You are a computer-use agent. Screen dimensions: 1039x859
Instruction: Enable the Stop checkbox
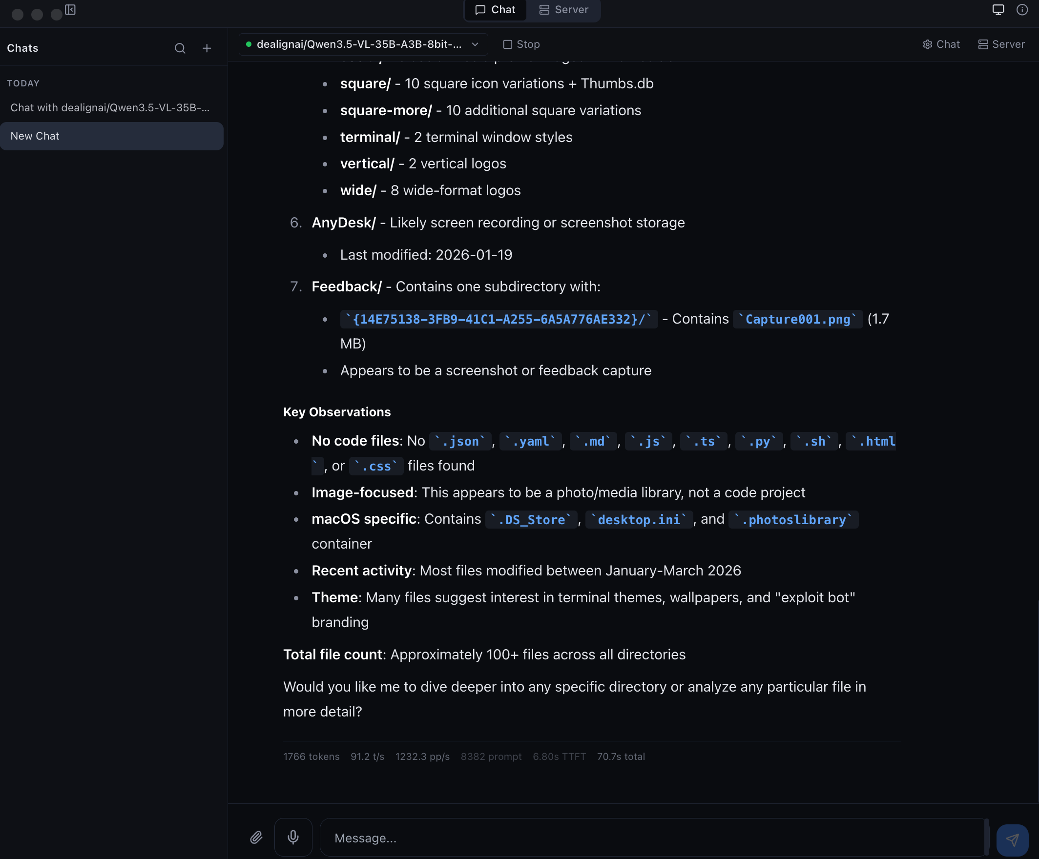click(x=508, y=44)
